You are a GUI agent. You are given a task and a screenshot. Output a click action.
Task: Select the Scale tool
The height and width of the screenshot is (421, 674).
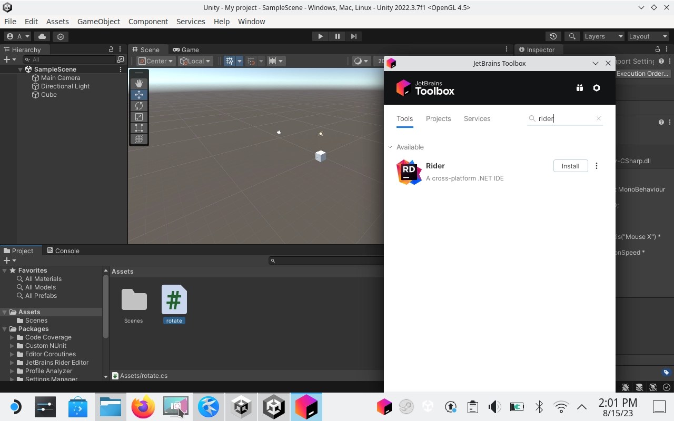pos(138,116)
